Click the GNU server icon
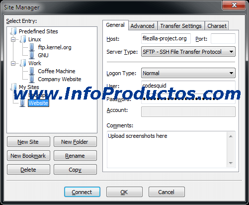 [32, 55]
